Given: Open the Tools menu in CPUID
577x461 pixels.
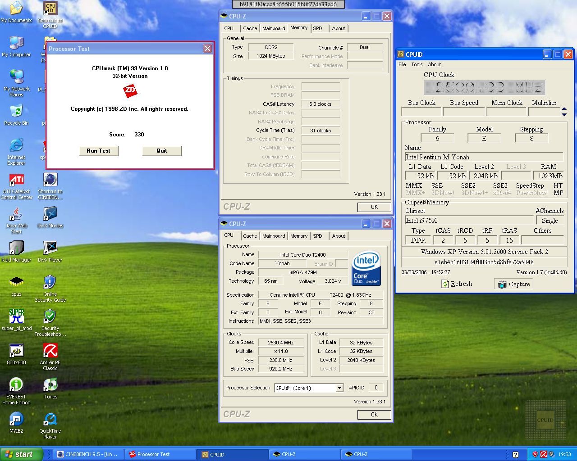Looking at the screenshot, I should coord(417,64).
